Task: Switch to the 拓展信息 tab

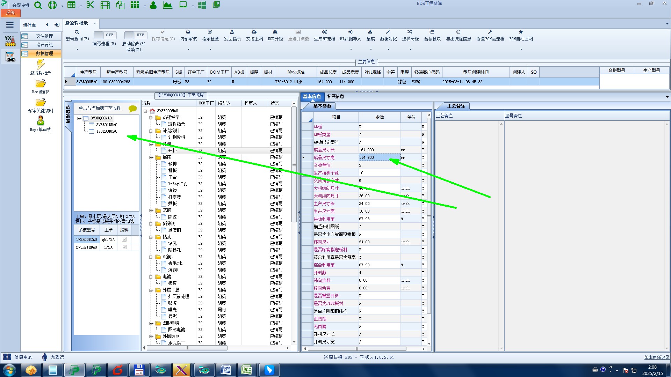Action: [x=335, y=96]
